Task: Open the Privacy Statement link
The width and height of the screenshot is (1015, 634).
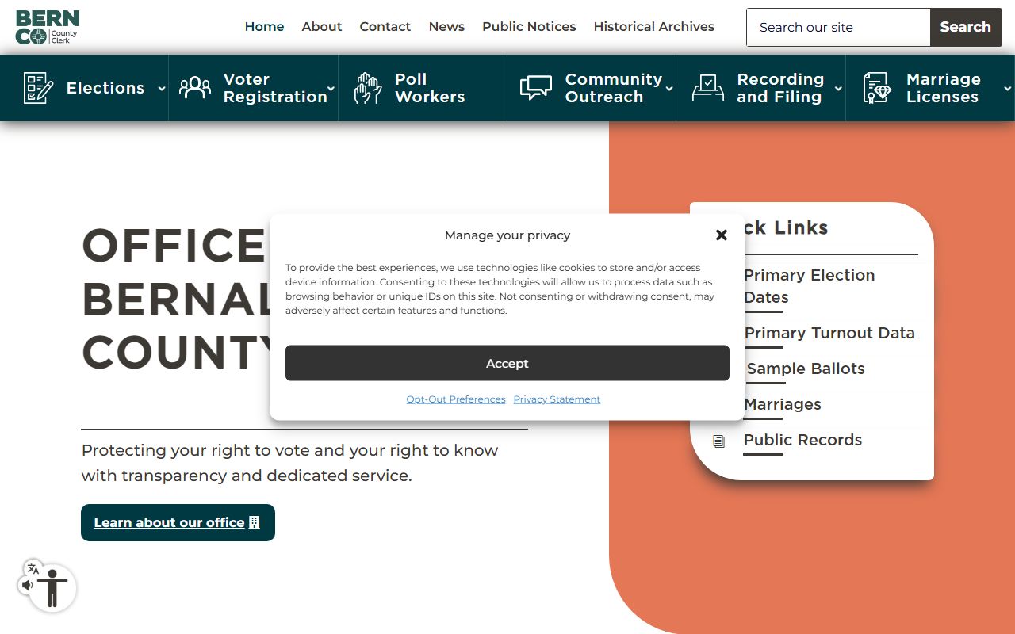Action: point(557,399)
